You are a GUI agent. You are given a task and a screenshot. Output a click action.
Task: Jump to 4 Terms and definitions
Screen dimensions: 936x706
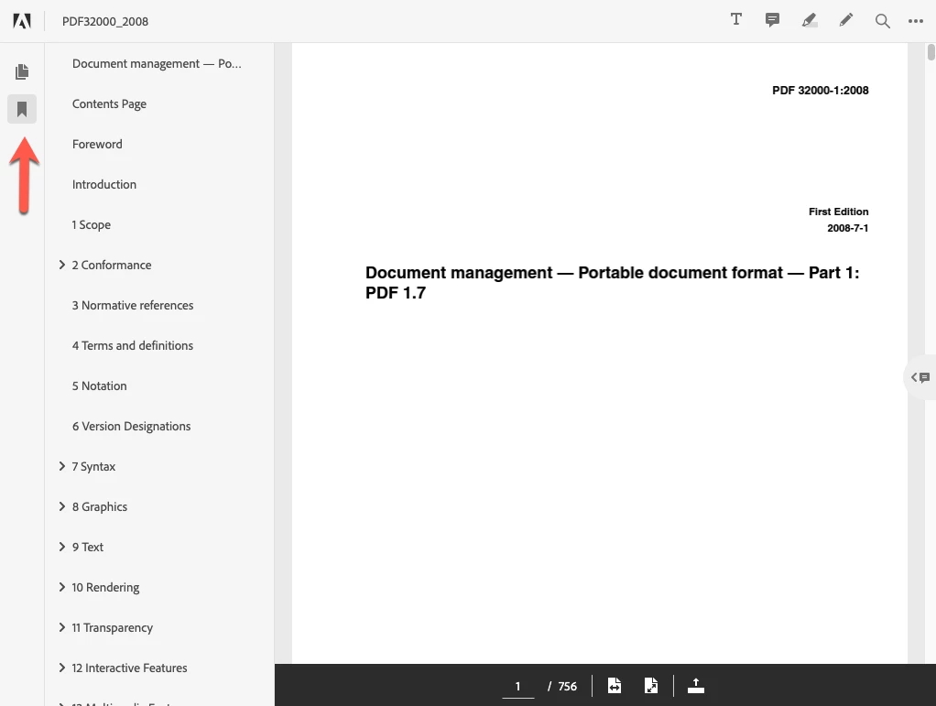133,345
